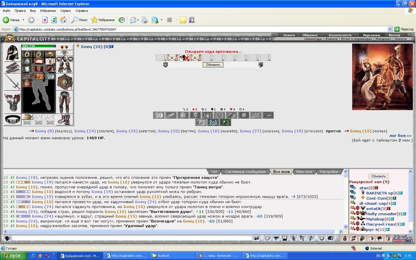Viewport: 416px width, 260px height.
Task: Click the black middle ring
Action: tap(65, 59)
